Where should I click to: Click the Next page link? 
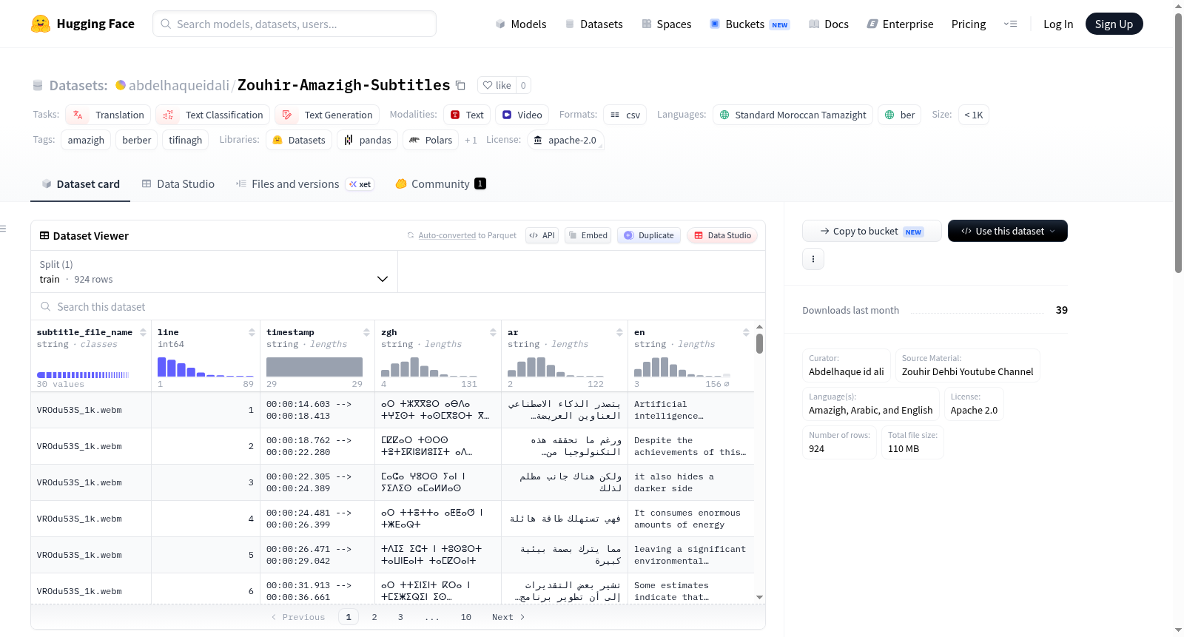tap(508, 617)
